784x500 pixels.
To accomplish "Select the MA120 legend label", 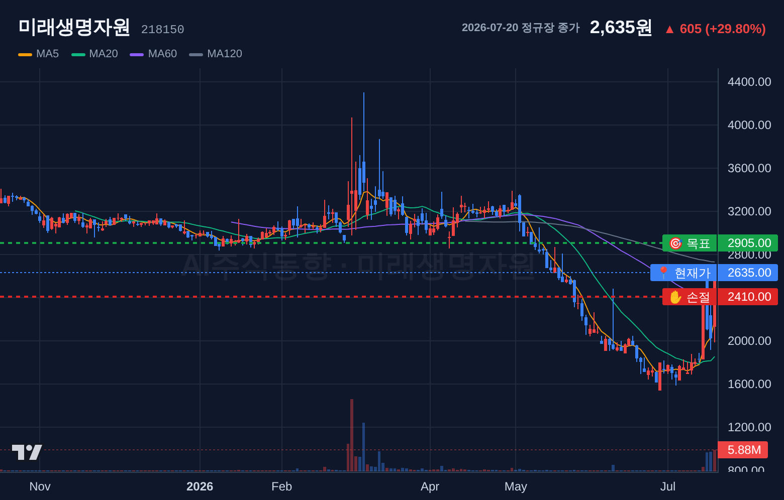I will (225, 54).
